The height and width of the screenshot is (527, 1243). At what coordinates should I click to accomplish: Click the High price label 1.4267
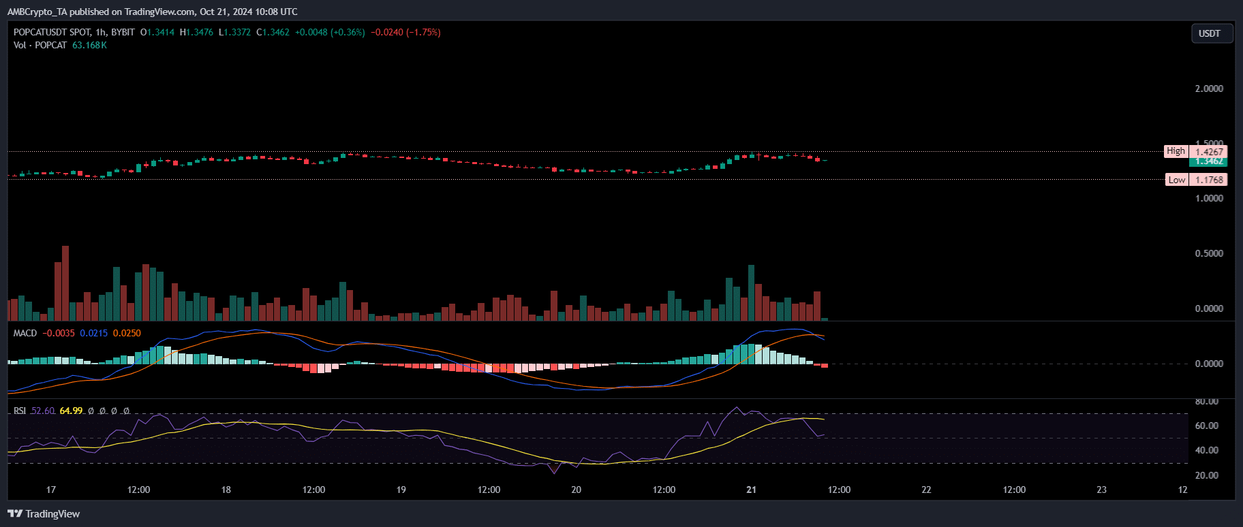(x=1196, y=151)
